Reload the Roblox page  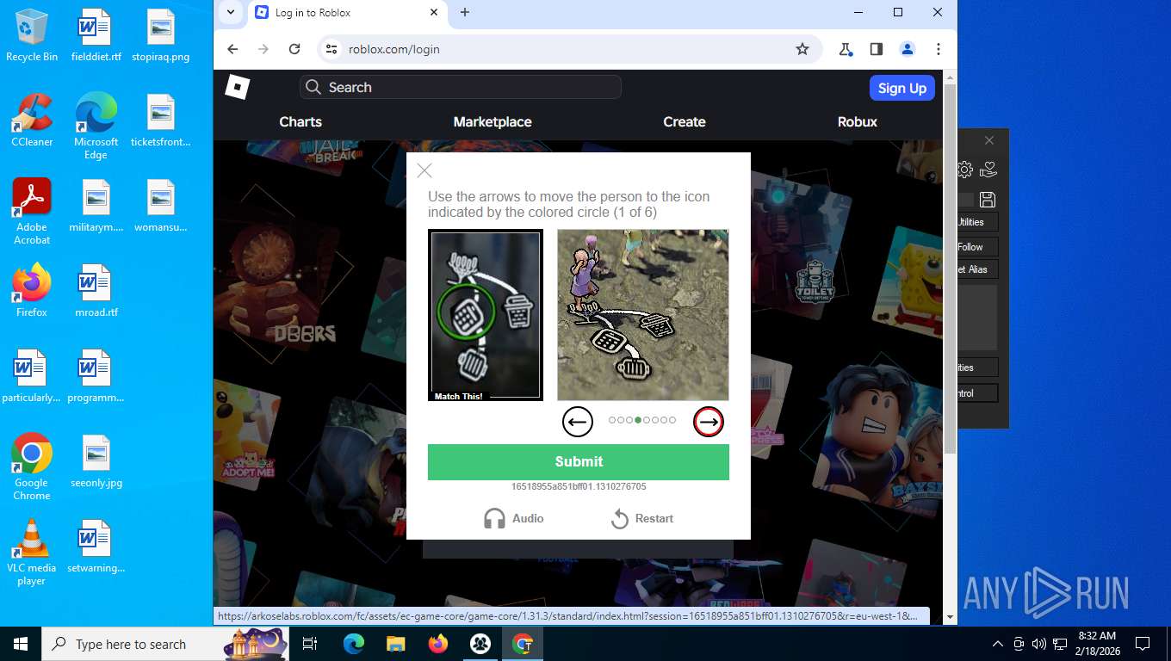(x=294, y=49)
